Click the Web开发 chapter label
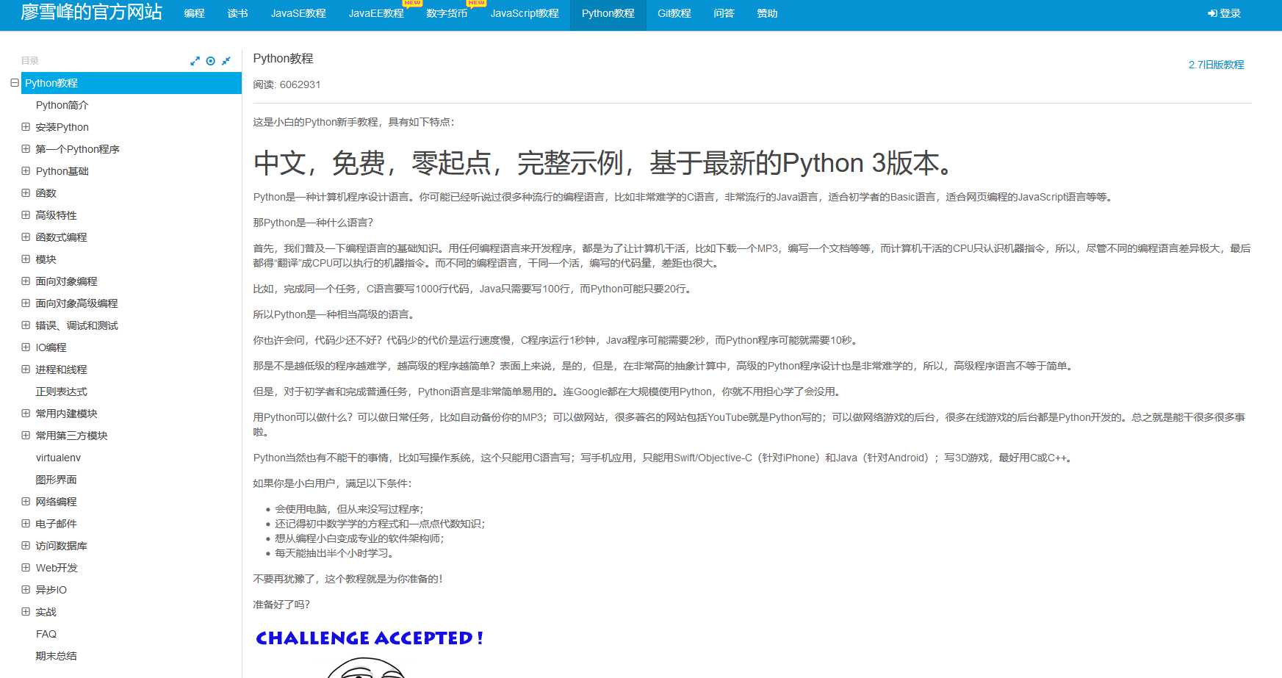Screen dimensions: 1282x678 57,568
